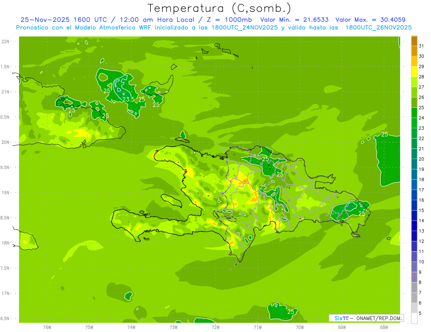Select the date text "25-Nov-2025 1600 UTC"
This screenshot has height=332, width=431.
(x=64, y=20)
